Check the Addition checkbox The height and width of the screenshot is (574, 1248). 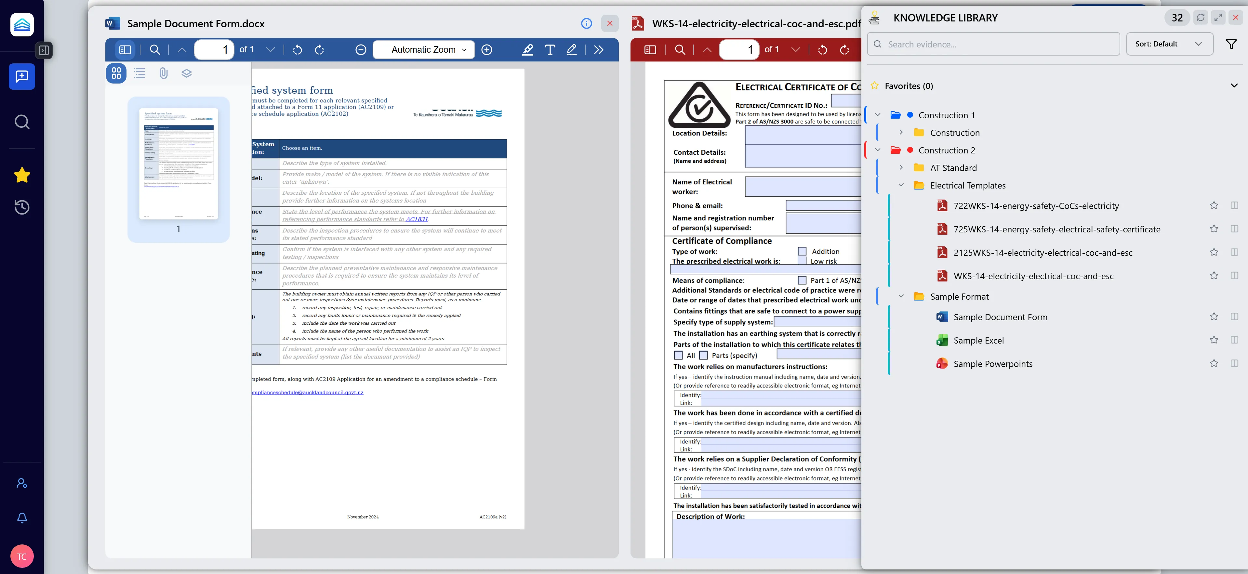click(x=802, y=251)
